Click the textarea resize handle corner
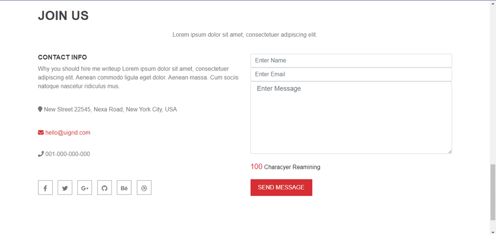Viewport: 496px width, 234px height. click(450, 152)
